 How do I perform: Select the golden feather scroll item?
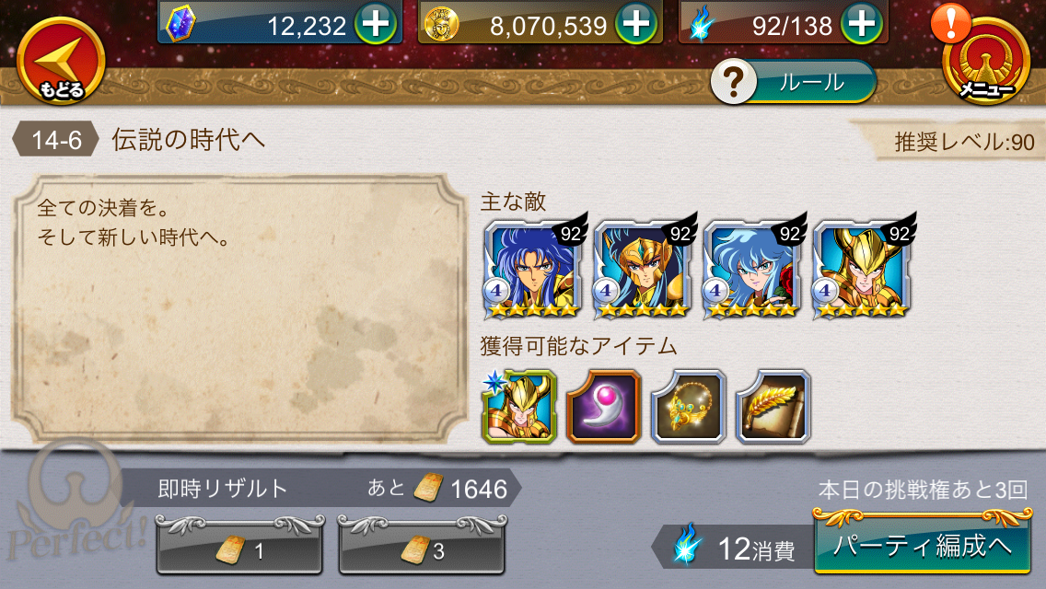773,406
